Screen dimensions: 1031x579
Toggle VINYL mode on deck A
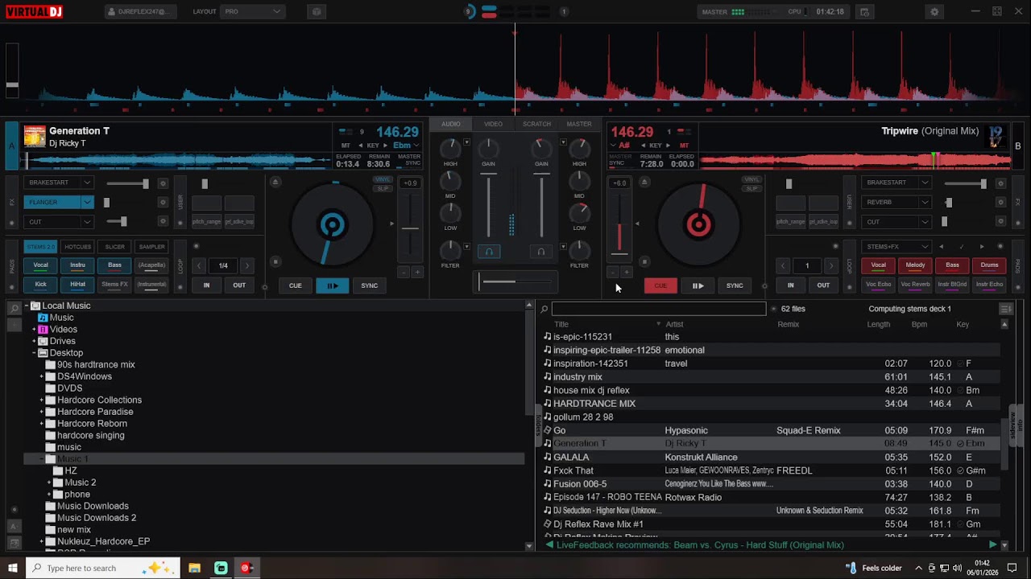(x=383, y=180)
